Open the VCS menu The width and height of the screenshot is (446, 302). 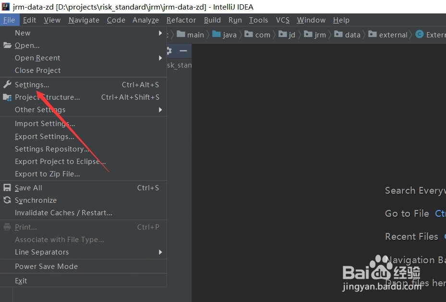(282, 20)
